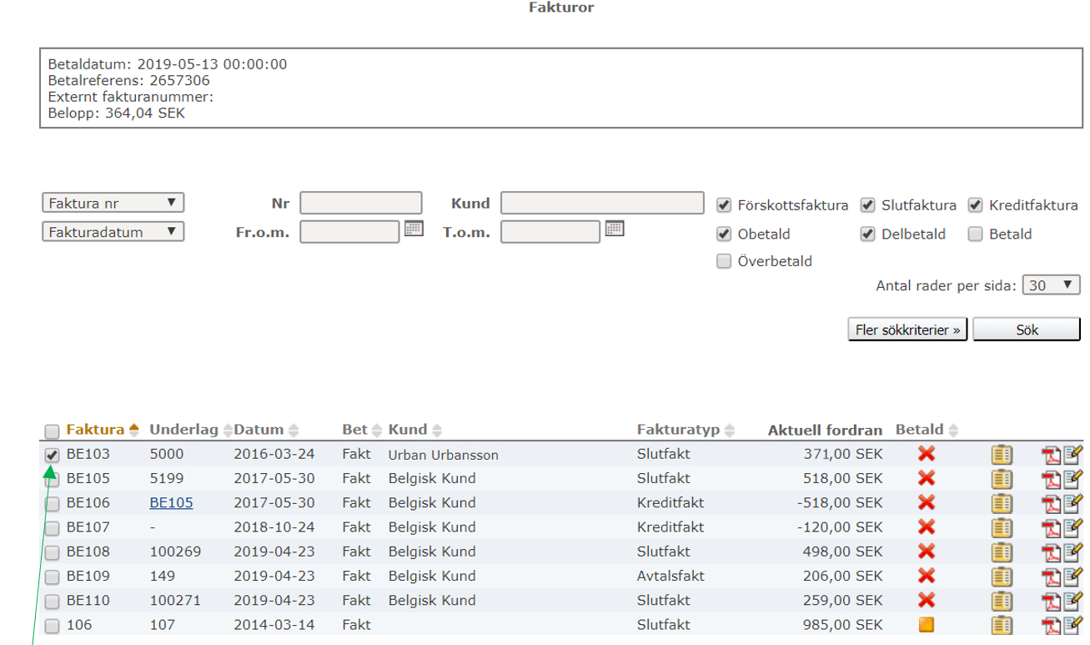Image resolution: width=1090 pixels, height=645 pixels.
Task: Click the Kund text input field
Action: (602, 204)
